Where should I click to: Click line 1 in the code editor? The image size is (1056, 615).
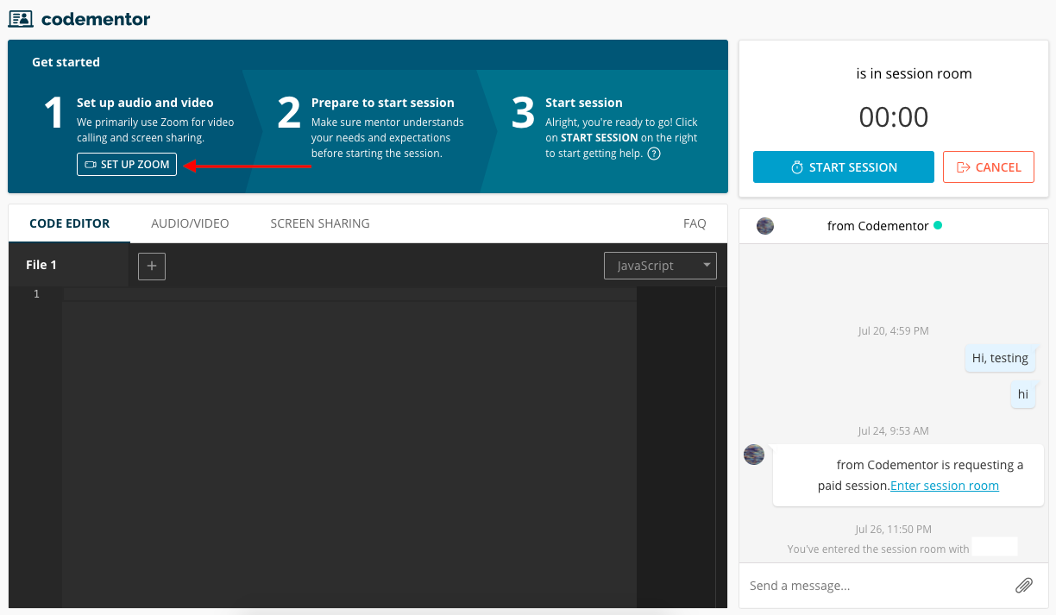[349, 294]
